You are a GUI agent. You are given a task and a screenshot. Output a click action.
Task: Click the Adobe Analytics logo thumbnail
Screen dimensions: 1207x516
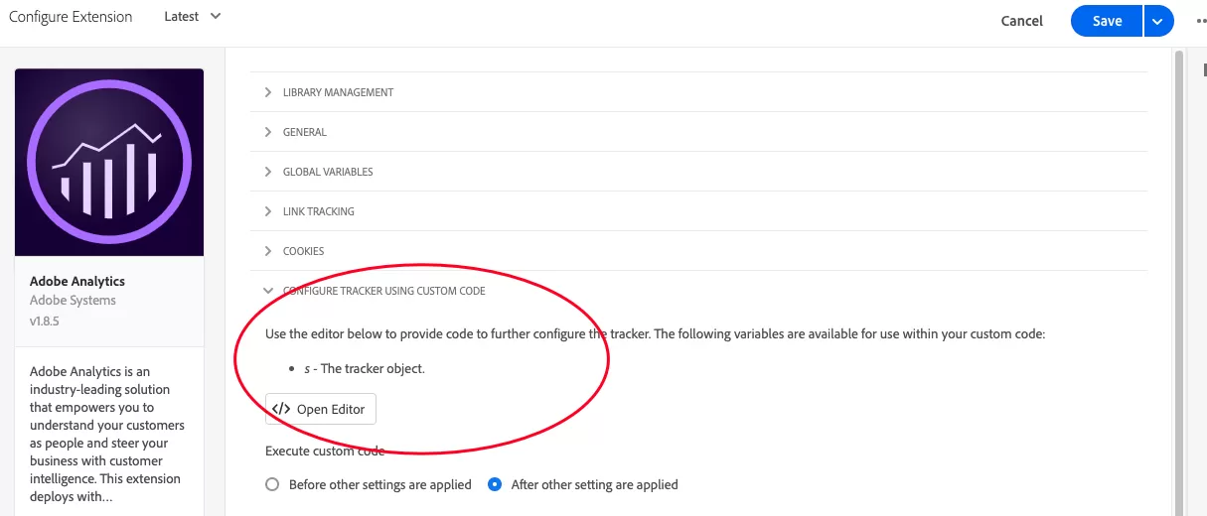(x=109, y=163)
